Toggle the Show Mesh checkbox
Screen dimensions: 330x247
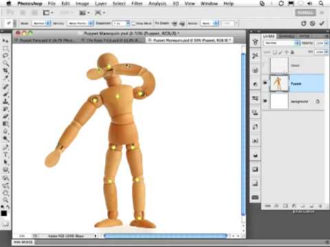134,23
